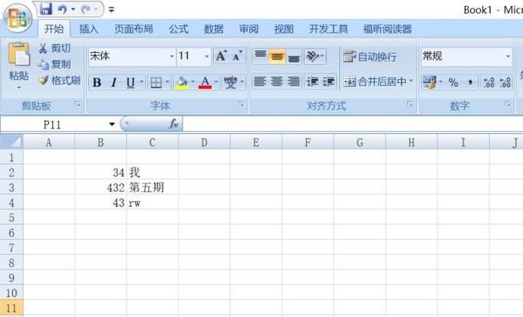The width and height of the screenshot is (523, 317).
Task: Open the 公式 ribbon tab
Action: [x=178, y=29]
